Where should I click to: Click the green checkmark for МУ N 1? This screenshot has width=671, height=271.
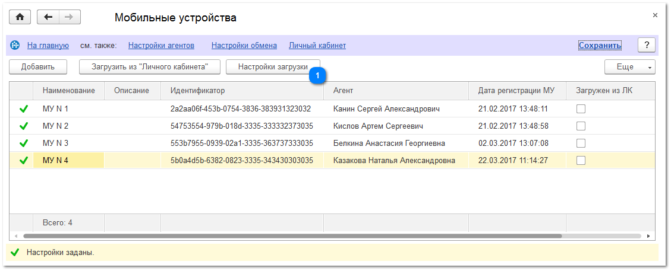click(x=24, y=109)
